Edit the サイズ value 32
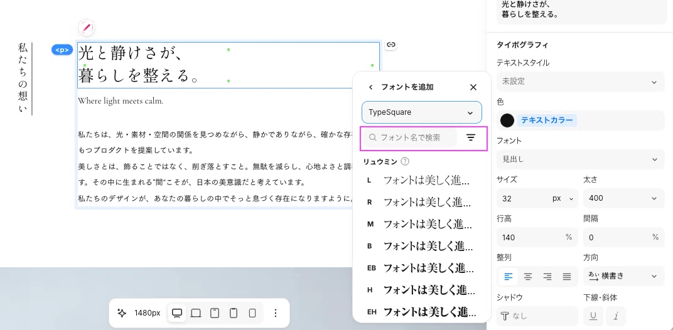 [x=522, y=198]
